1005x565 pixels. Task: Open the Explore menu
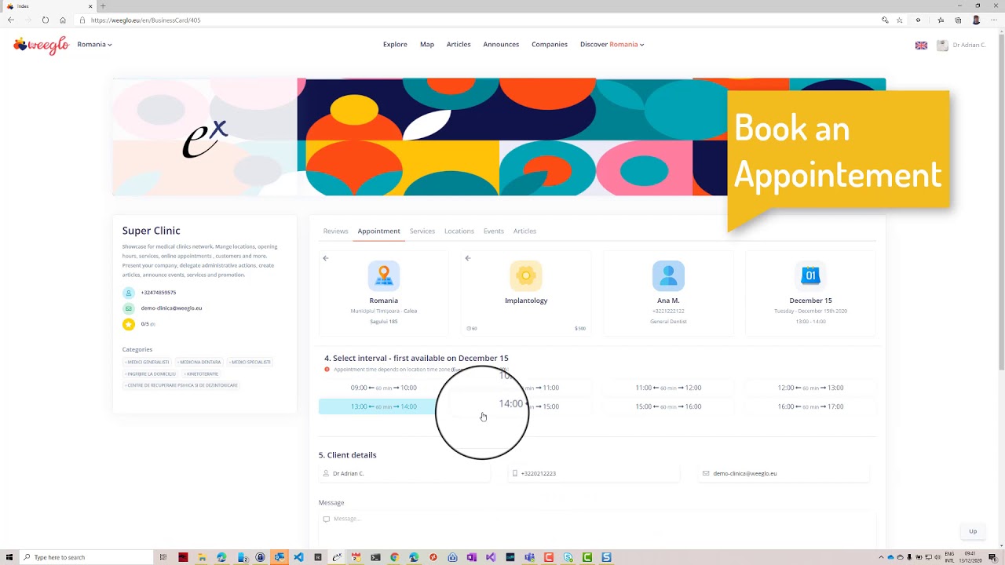[395, 45]
